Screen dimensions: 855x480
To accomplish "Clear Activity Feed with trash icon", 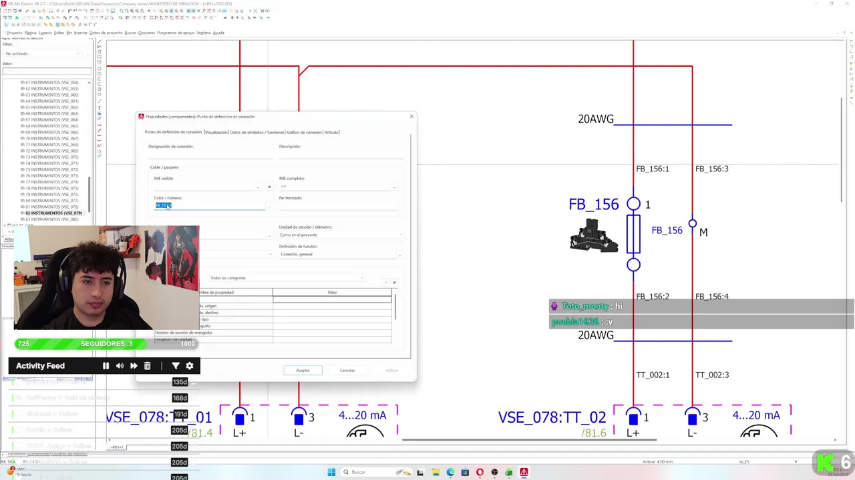I will coord(148,365).
